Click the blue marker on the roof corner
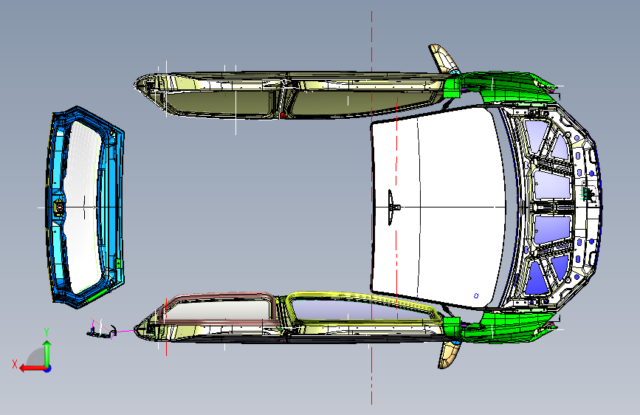640x415 pixels. [476, 295]
